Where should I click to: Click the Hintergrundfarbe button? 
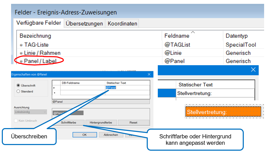click(101, 122)
